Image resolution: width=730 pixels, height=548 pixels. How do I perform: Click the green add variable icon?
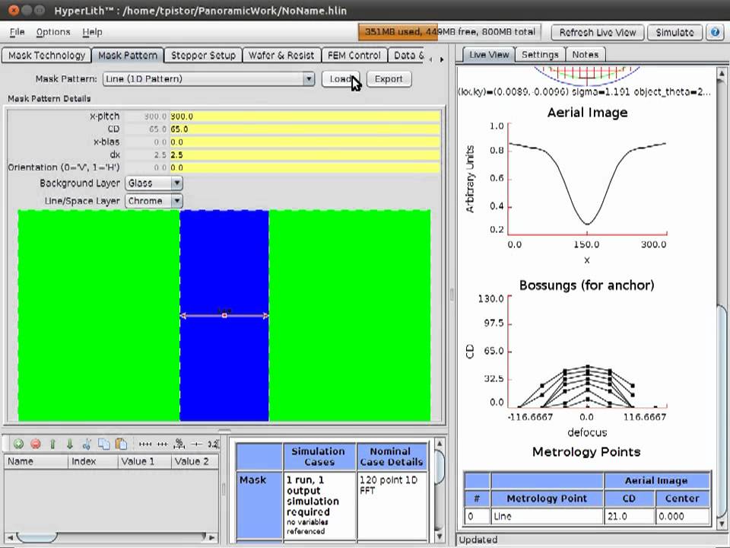[x=18, y=444]
